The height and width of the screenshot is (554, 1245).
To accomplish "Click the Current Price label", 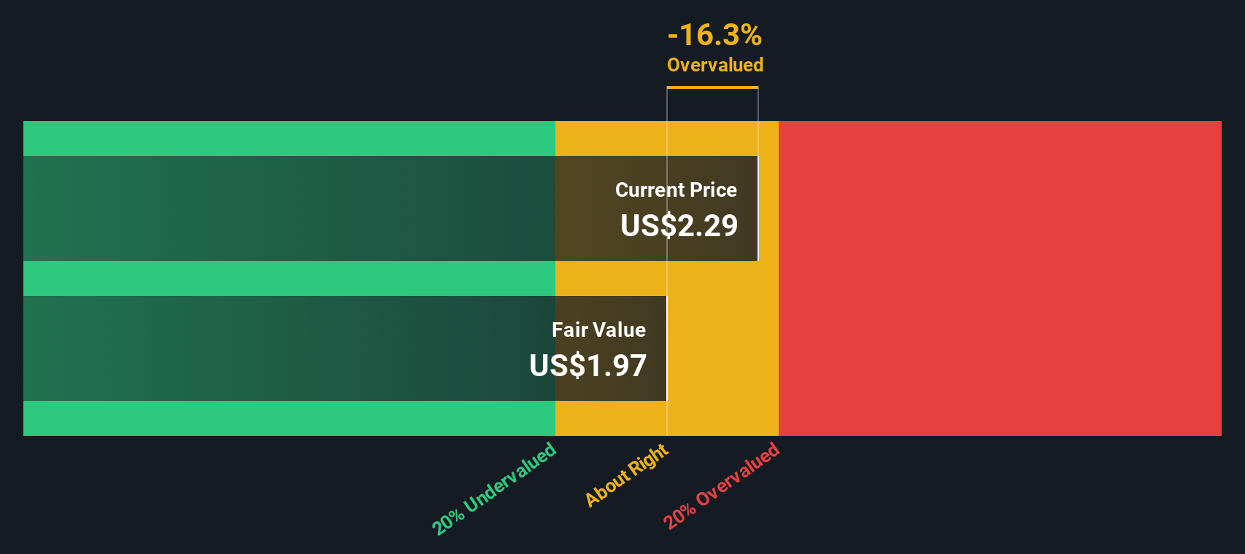I will click(x=676, y=190).
